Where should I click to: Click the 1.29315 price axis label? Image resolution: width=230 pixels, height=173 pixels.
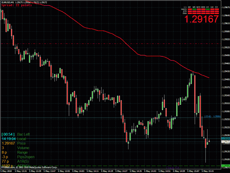tap(226, 104)
